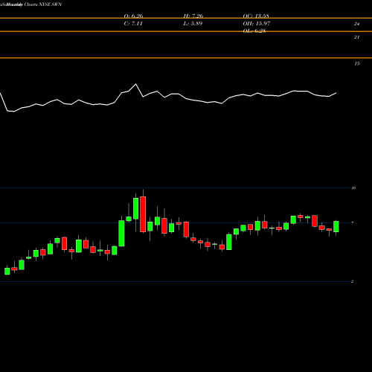This screenshot has width=372, height=372.
Task: Select the close value 'C: 7.11'
Action: click(x=133, y=24)
